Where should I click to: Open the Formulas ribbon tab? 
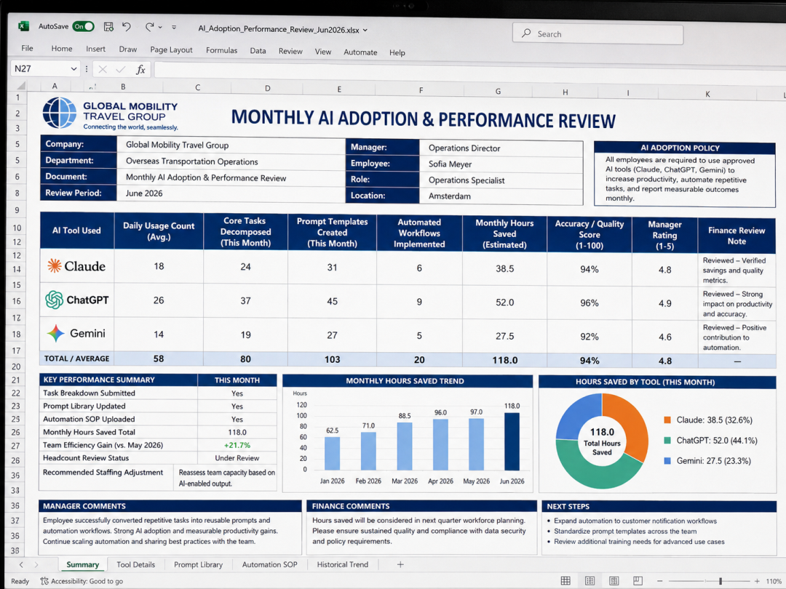[x=221, y=50]
